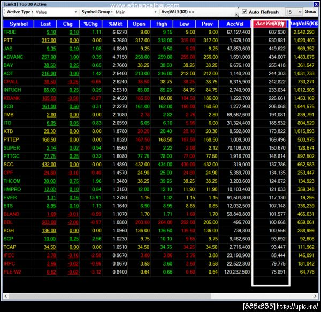Sort by the Prev column header
The image size is (321, 312).
click(x=207, y=24)
